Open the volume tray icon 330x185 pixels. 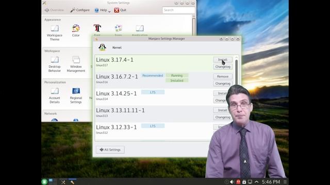click(x=232, y=182)
